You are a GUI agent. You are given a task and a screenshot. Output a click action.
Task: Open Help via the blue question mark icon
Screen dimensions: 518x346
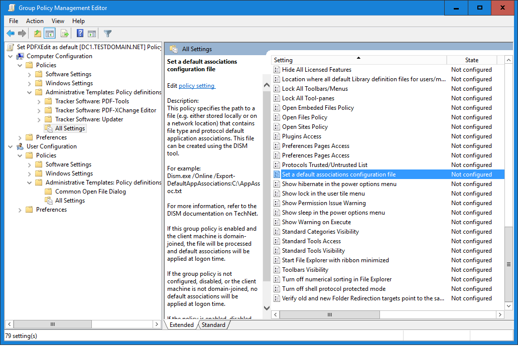click(80, 33)
